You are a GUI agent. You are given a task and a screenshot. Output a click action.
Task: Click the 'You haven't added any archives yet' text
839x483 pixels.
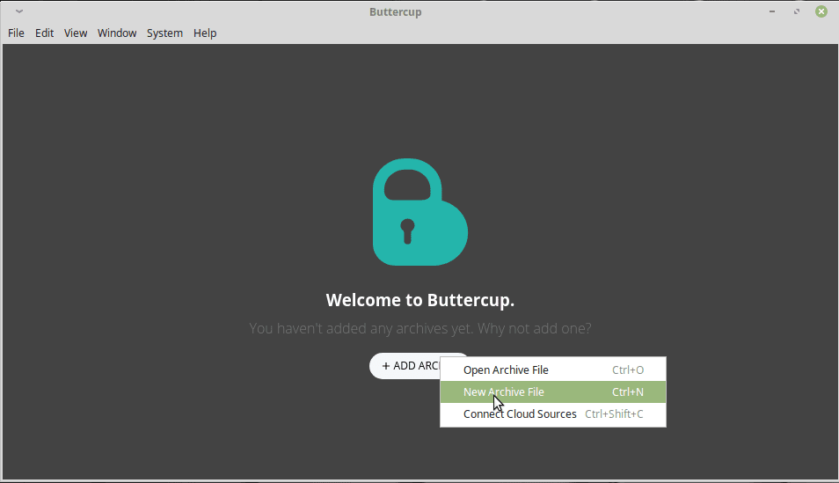click(x=420, y=328)
